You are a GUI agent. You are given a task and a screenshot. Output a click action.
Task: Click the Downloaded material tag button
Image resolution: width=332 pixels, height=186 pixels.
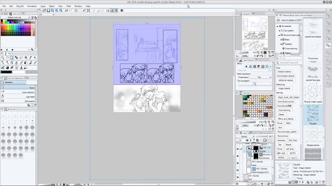(x=286, y=76)
